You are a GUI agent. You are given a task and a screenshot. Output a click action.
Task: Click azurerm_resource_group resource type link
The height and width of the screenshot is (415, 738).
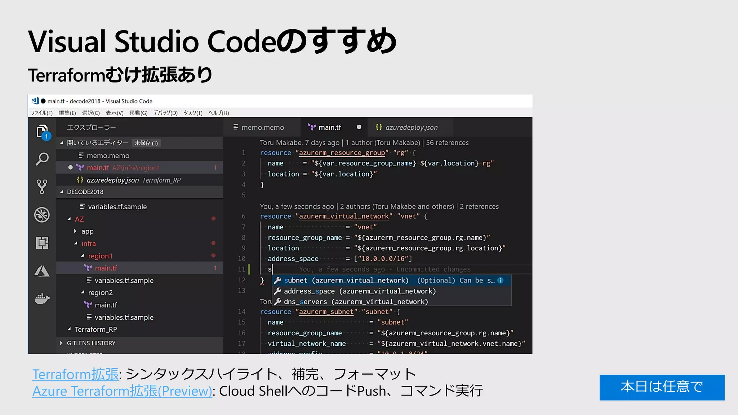(342, 153)
